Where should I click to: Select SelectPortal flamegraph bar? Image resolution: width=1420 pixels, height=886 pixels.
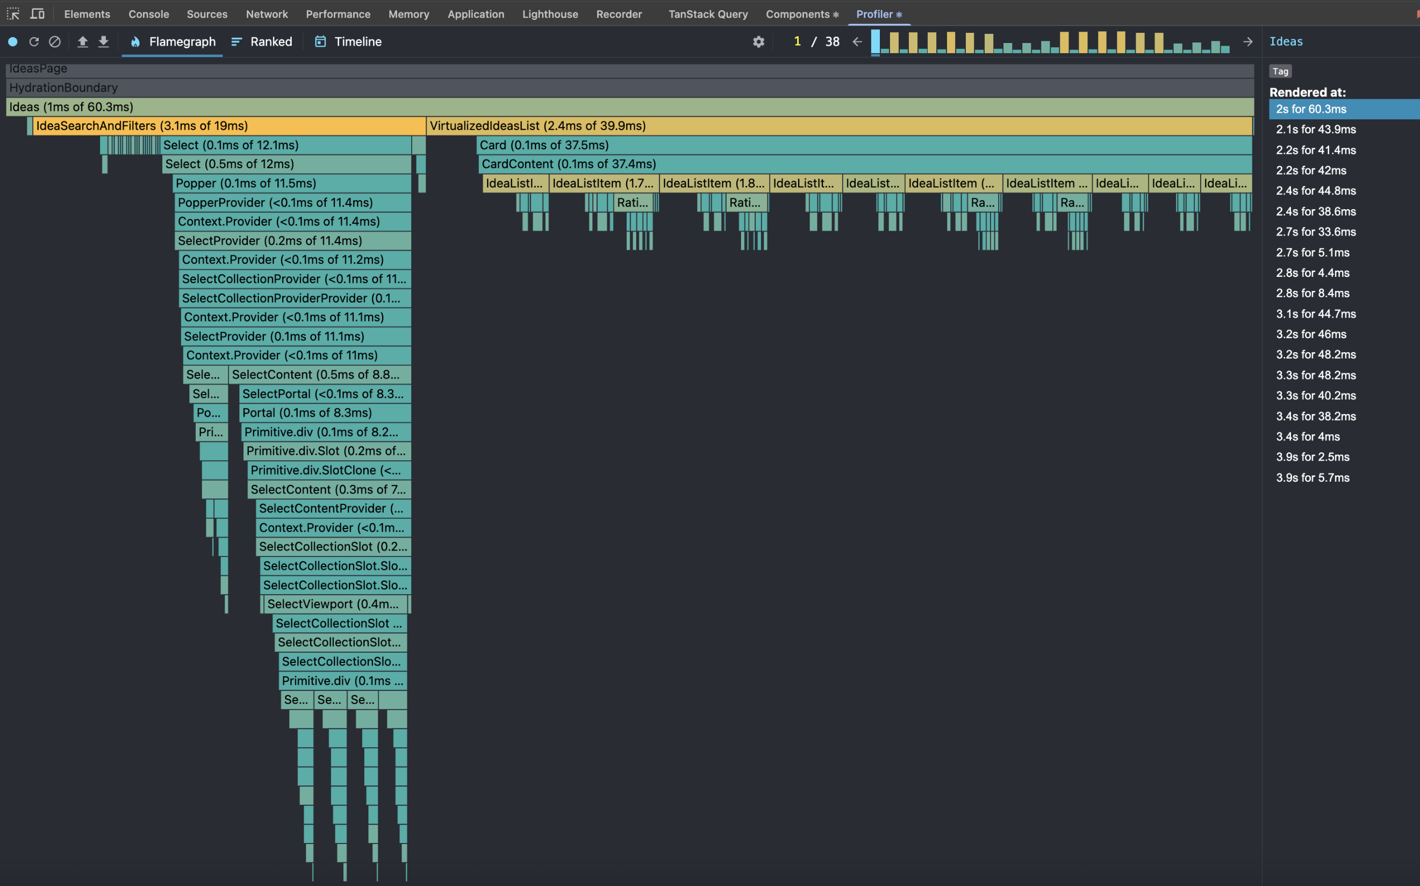pos(325,394)
